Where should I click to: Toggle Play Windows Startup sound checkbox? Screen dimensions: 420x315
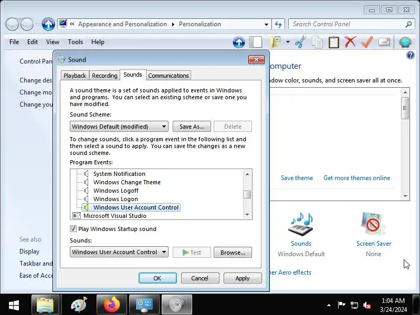[x=73, y=229]
